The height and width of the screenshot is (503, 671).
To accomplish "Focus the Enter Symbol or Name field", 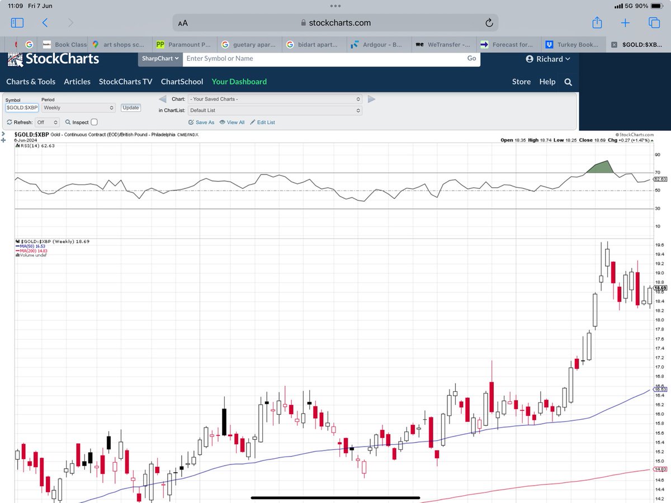I will coord(324,58).
